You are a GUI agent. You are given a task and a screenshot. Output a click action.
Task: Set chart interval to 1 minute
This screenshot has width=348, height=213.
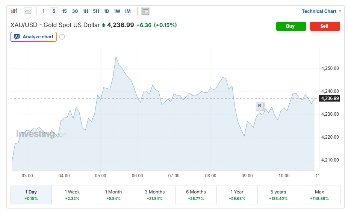44,11
